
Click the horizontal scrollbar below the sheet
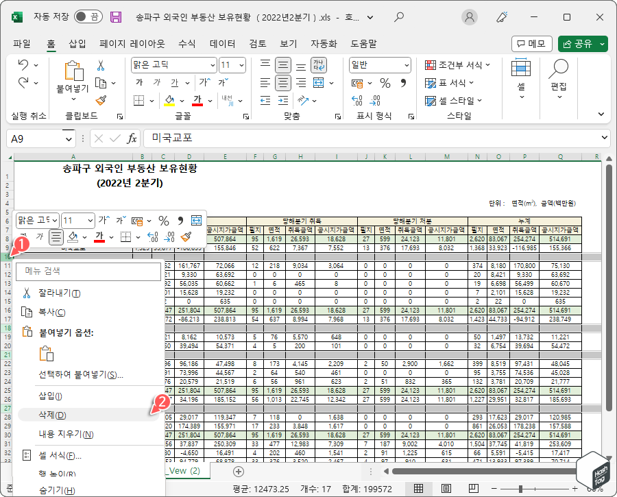tap(480, 471)
